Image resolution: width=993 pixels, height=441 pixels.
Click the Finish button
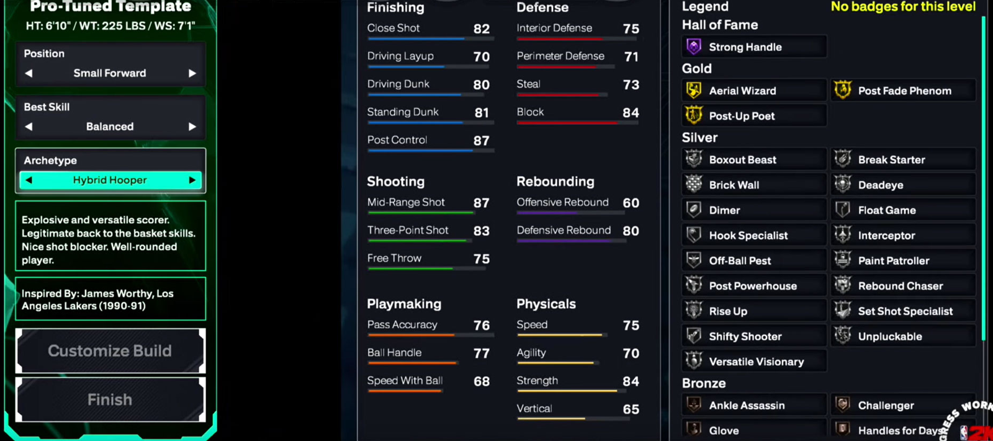(110, 399)
